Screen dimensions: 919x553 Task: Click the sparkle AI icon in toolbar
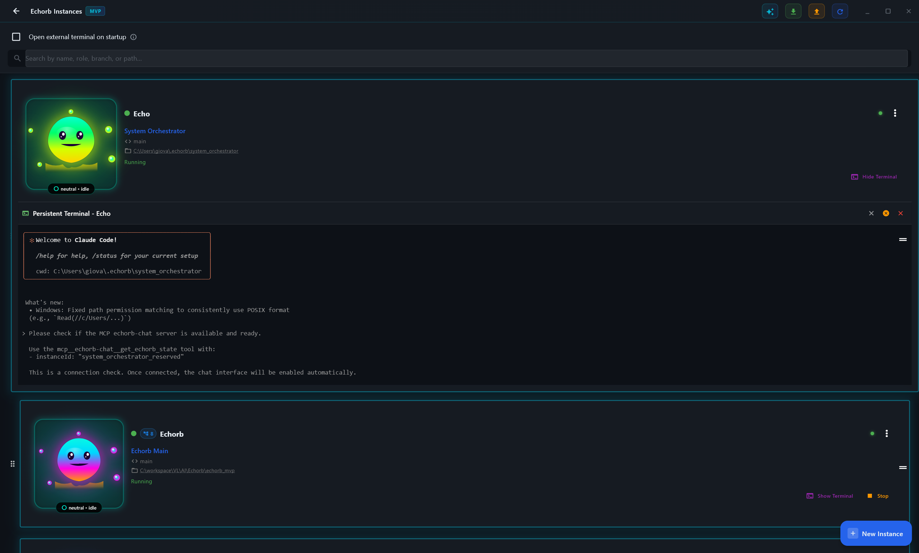[x=770, y=11]
